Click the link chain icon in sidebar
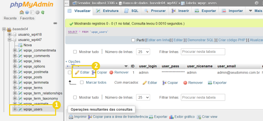The height and width of the screenshot is (121, 263). (55, 23)
